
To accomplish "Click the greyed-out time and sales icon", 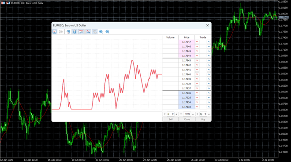I will 95,32.
